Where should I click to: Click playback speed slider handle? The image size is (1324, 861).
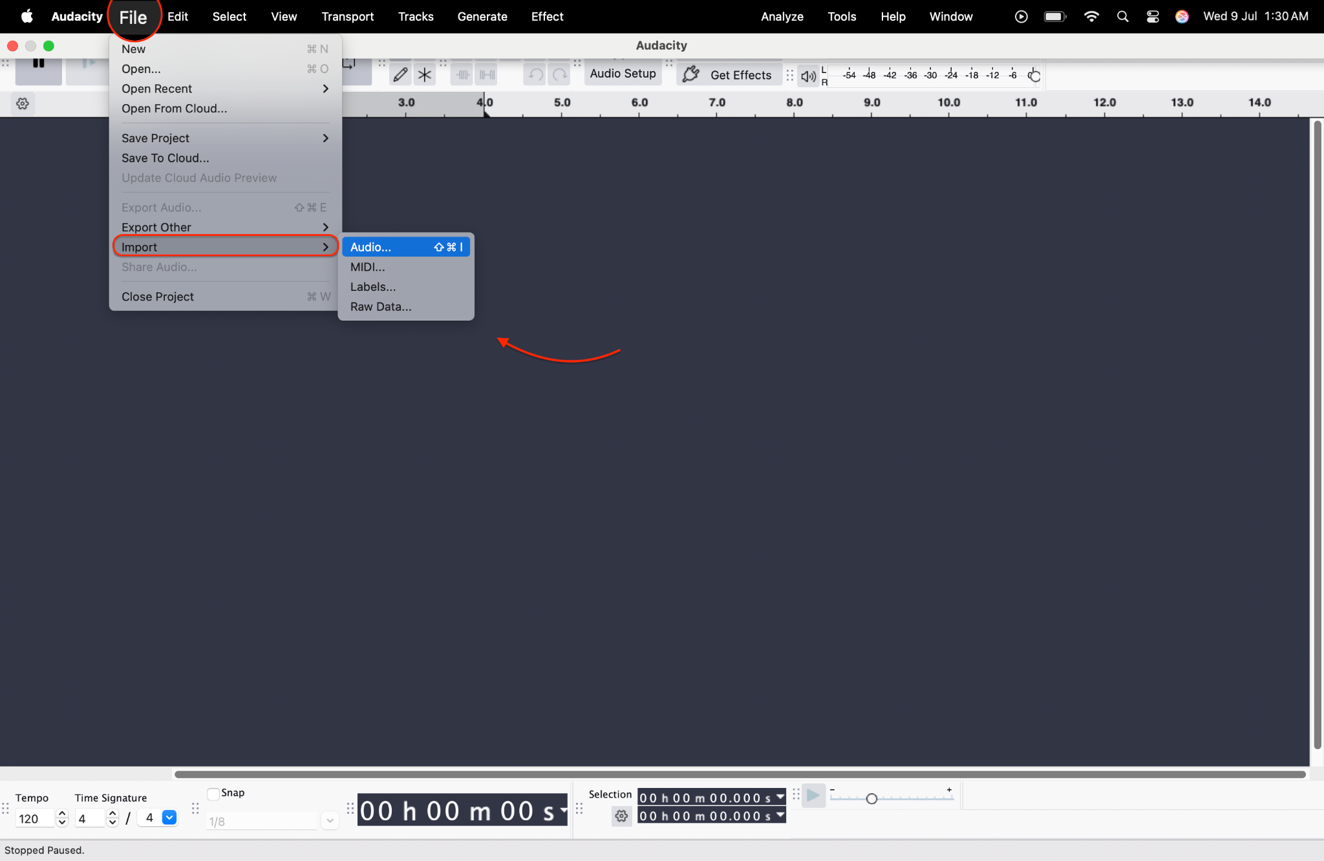click(x=871, y=799)
